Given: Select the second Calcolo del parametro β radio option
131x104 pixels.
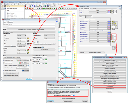Looking at the screenshot, I should click(48, 88).
